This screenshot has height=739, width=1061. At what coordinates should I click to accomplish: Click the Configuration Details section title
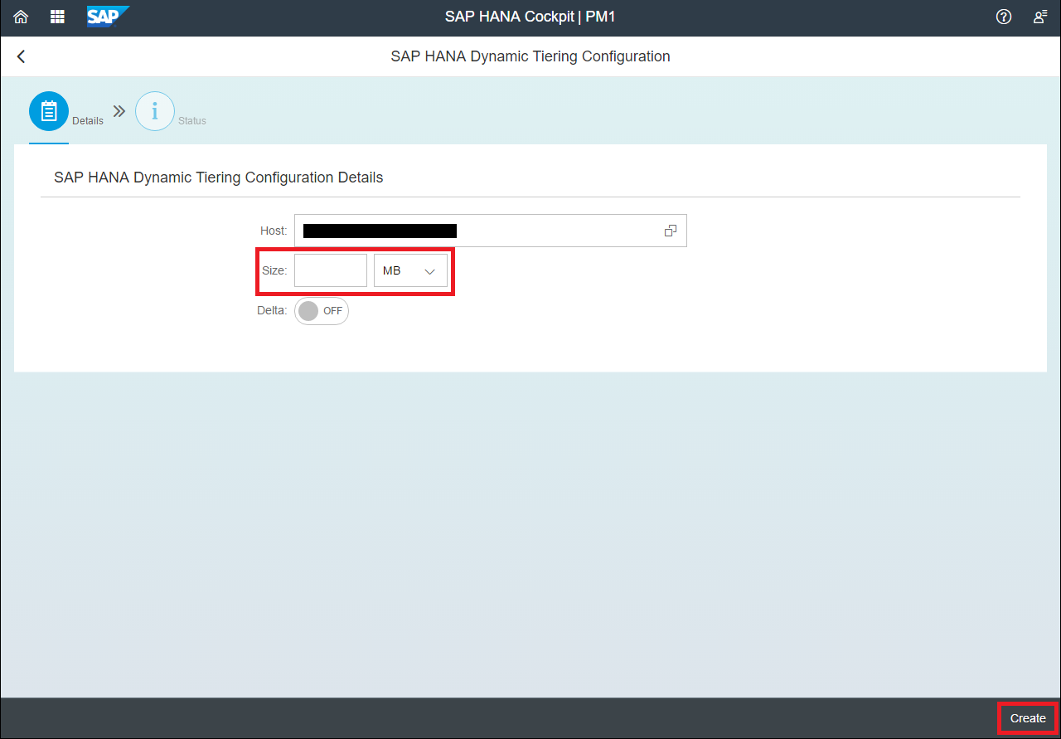point(219,177)
